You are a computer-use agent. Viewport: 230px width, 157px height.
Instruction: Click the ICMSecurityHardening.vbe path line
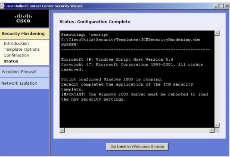(x=131, y=40)
